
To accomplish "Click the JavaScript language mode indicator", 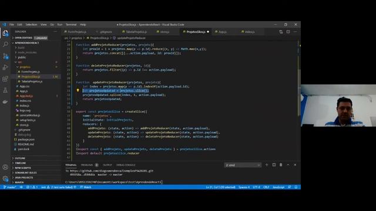I will click(x=278, y=187).
